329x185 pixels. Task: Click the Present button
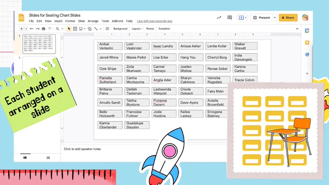tap(262, 17)
